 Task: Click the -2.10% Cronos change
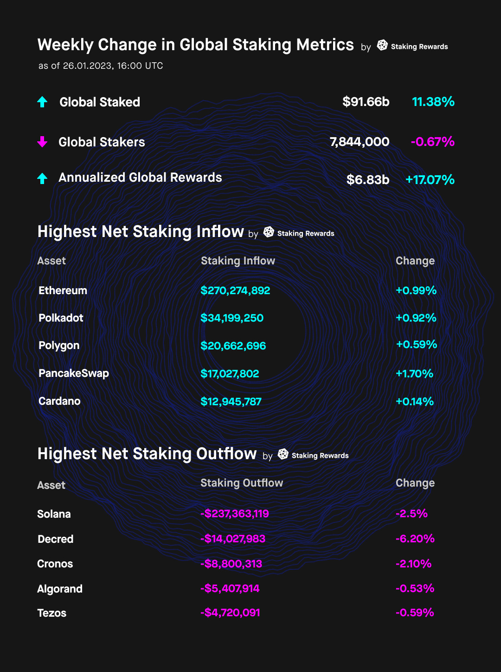[x=413, y=564]
